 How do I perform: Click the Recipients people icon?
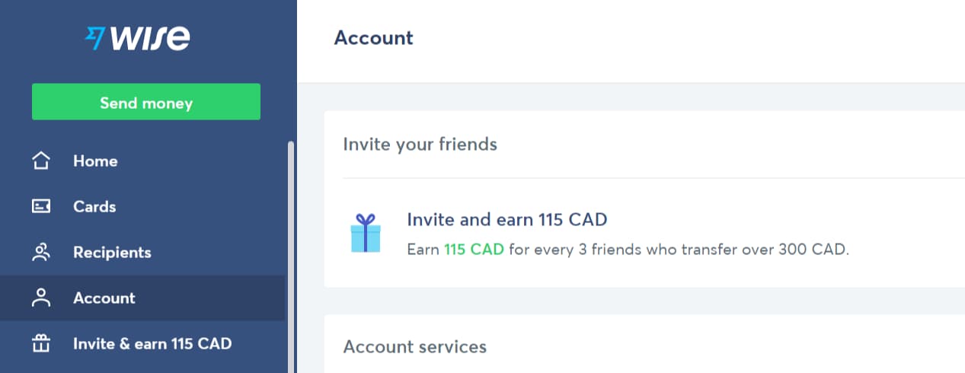(x=41, y=252)
